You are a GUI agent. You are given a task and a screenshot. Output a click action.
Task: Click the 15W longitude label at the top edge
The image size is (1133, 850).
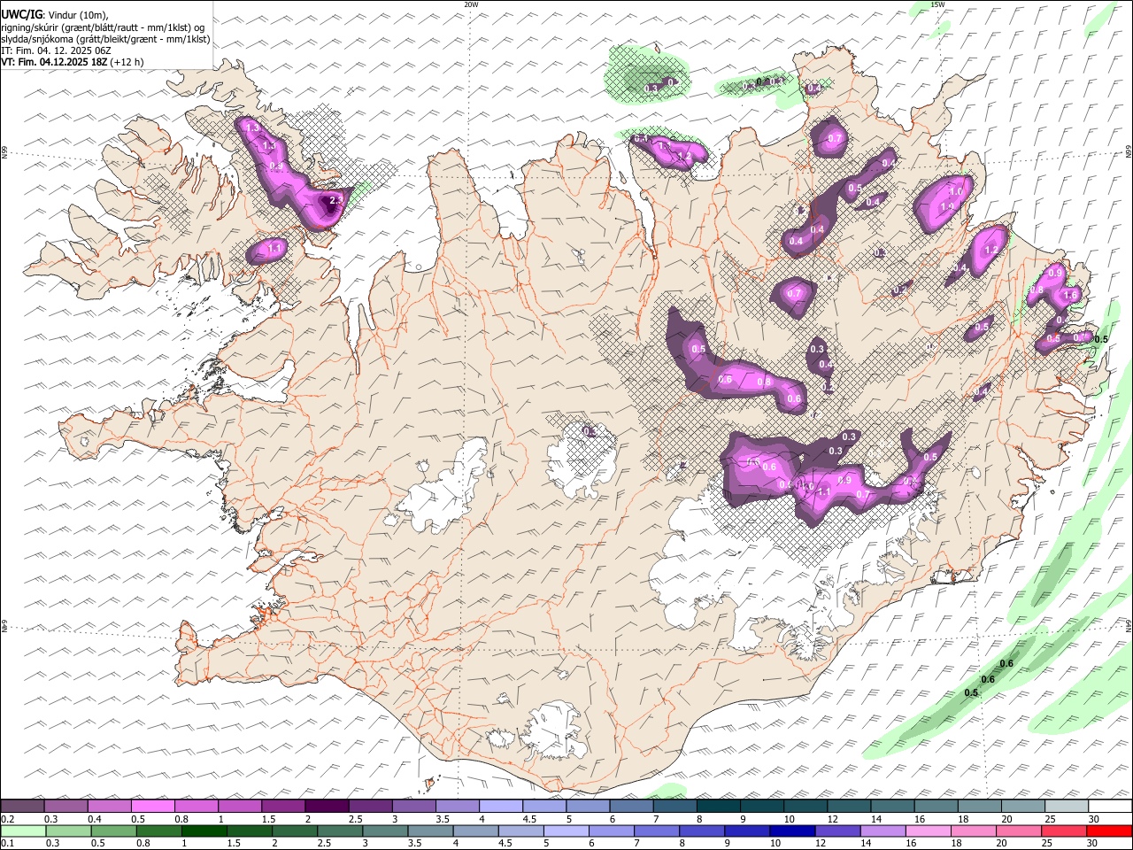(937, 4)
